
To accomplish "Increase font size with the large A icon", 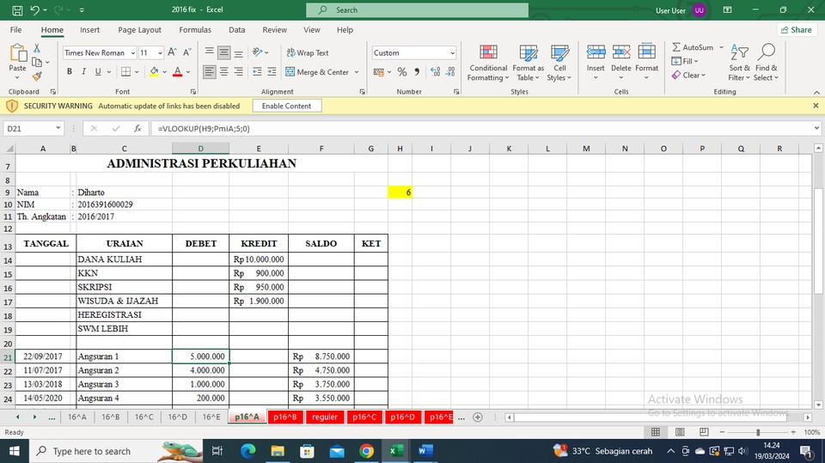I will click(172, 52).
